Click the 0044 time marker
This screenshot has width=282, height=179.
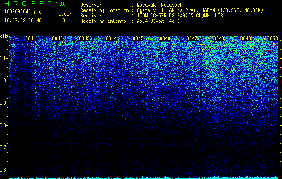(111, 38)
